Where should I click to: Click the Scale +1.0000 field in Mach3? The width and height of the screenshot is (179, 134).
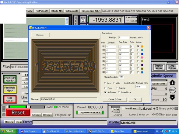[x=131, y=21]
